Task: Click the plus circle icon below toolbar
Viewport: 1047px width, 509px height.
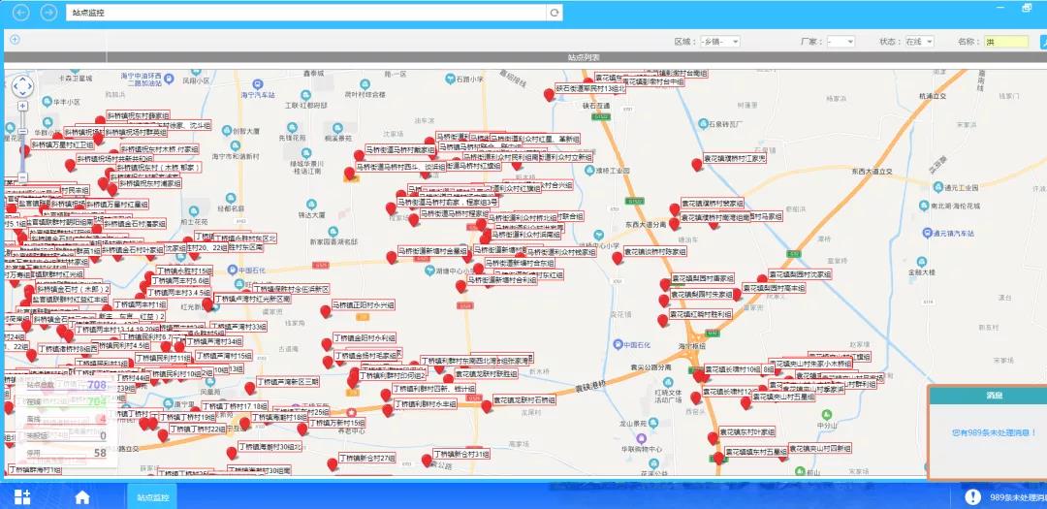Action: coord(15,40)
